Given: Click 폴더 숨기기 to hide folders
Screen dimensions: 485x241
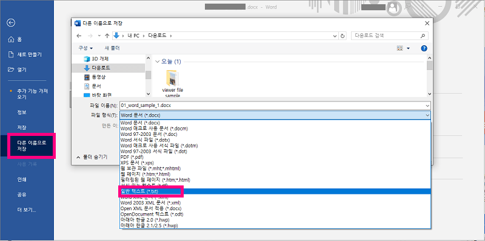Looking at the screenshot, I should point(92,157).
